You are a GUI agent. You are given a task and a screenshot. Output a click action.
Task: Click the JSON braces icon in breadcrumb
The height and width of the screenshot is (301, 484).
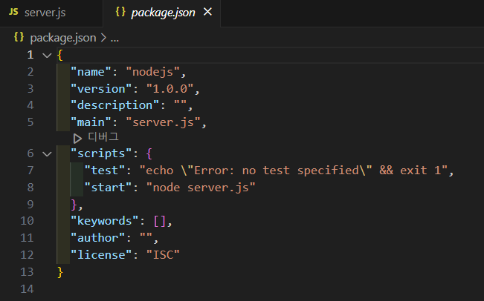point(19,37)
